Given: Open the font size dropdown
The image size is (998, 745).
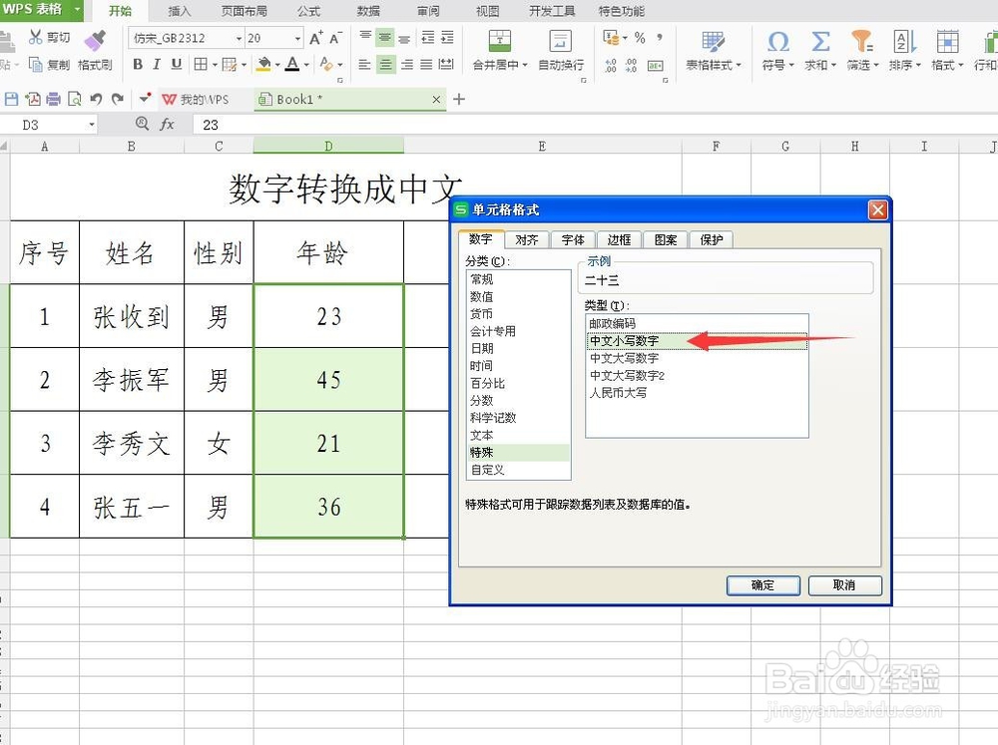Looking at the screenshot, I should click(x=299, y=37).
